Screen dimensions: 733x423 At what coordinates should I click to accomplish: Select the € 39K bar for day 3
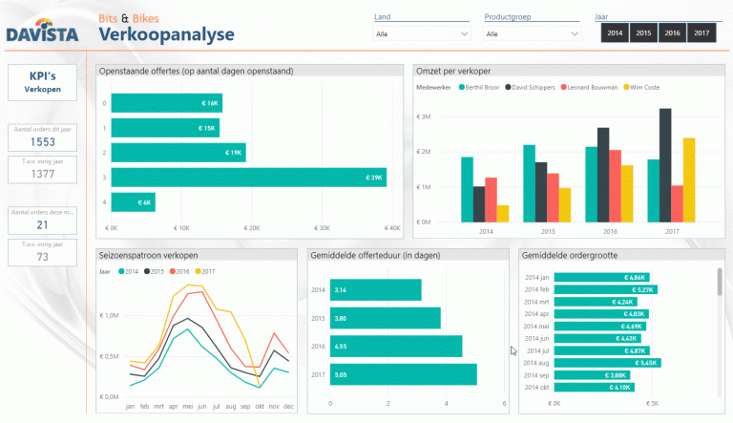click(249, 178)
